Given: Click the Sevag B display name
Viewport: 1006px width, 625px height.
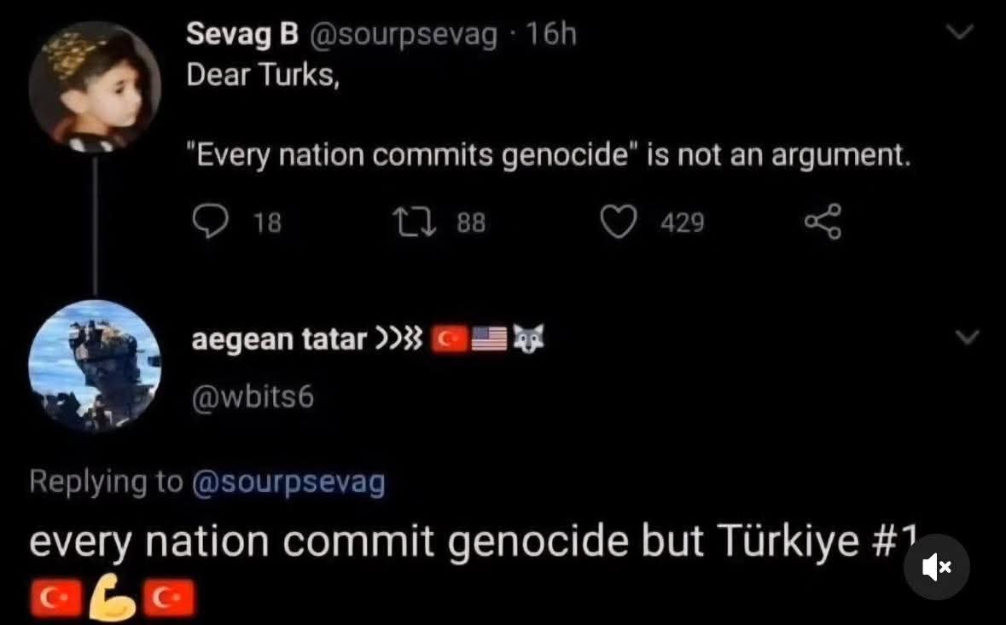Looking at the screenshot, I should point(241,35).
